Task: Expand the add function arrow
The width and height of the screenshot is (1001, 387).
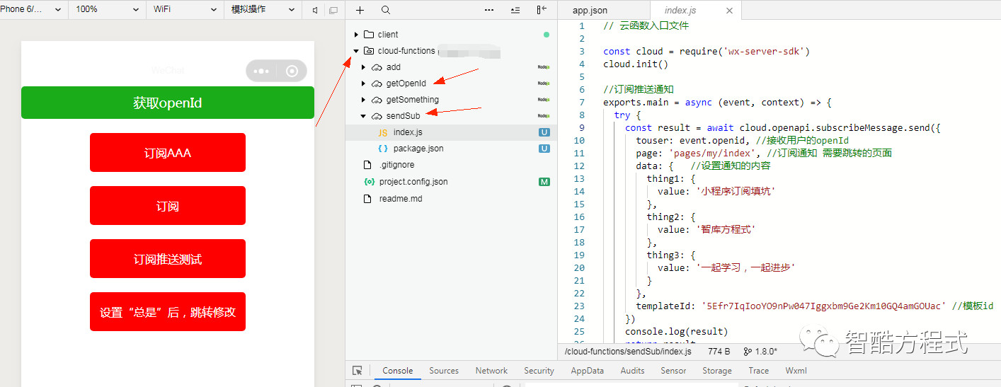Action: (364, 67)
